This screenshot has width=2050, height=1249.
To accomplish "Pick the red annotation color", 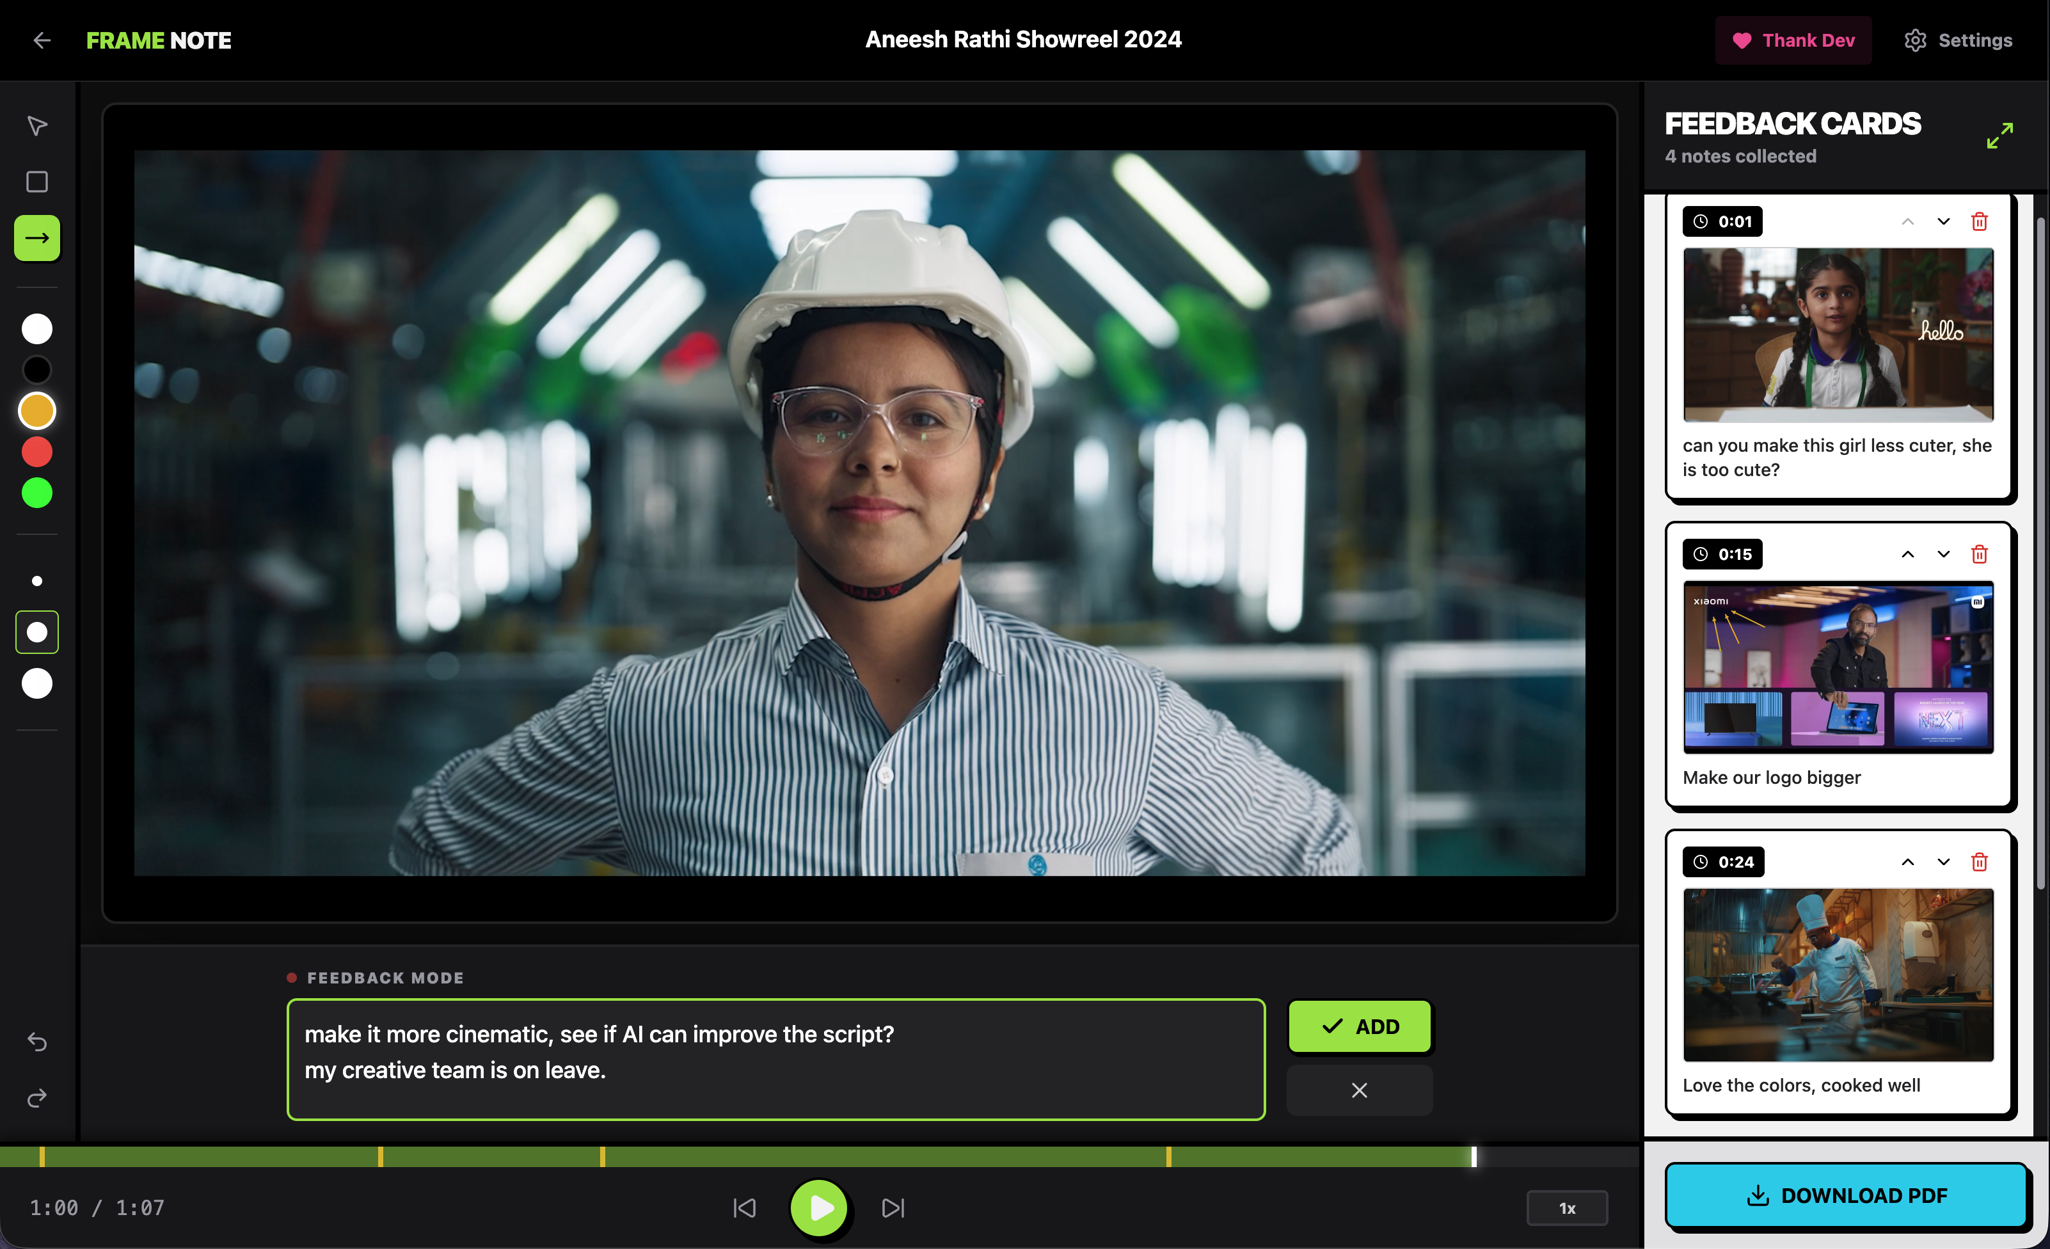I will pos(36,452).
